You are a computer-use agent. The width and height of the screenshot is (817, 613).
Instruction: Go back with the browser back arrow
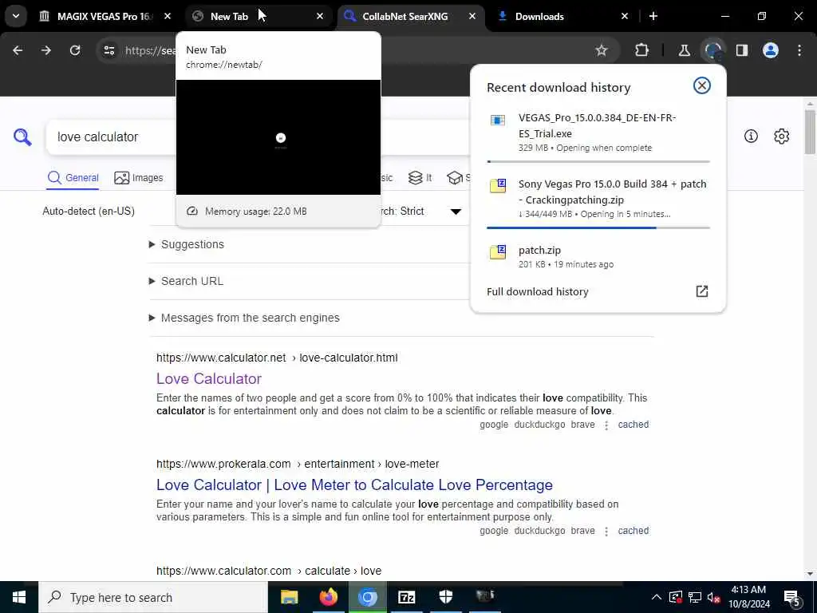point(18,50)
